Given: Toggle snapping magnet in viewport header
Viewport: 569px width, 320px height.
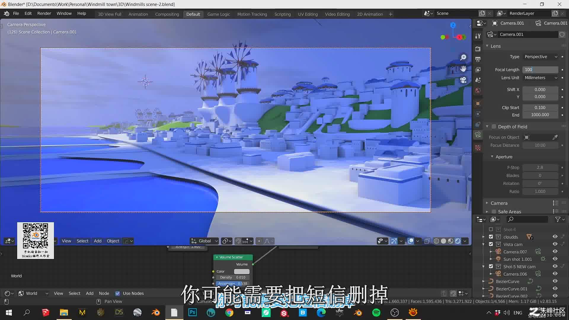Looking at the screenshot, I should click(x=238, y=241).
